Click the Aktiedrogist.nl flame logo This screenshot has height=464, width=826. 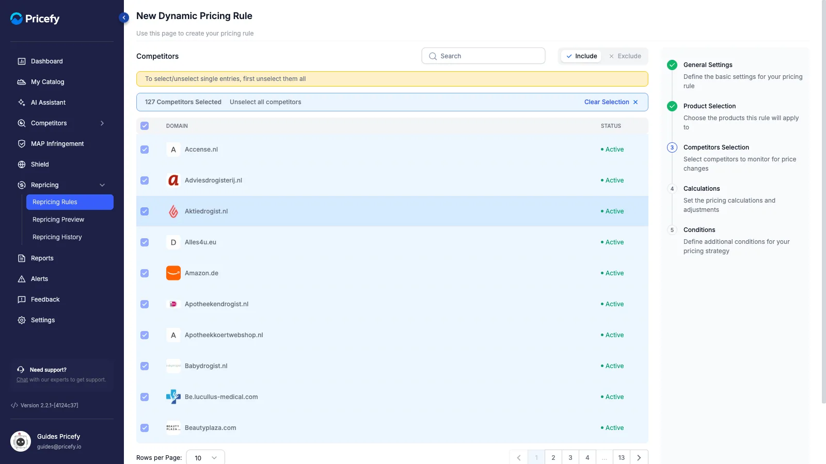(x=173, y=211)
